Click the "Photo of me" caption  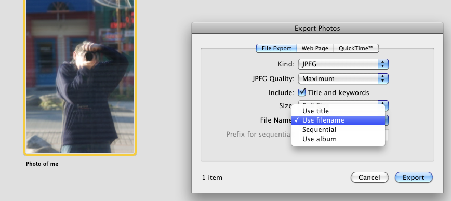coord(42,164)
